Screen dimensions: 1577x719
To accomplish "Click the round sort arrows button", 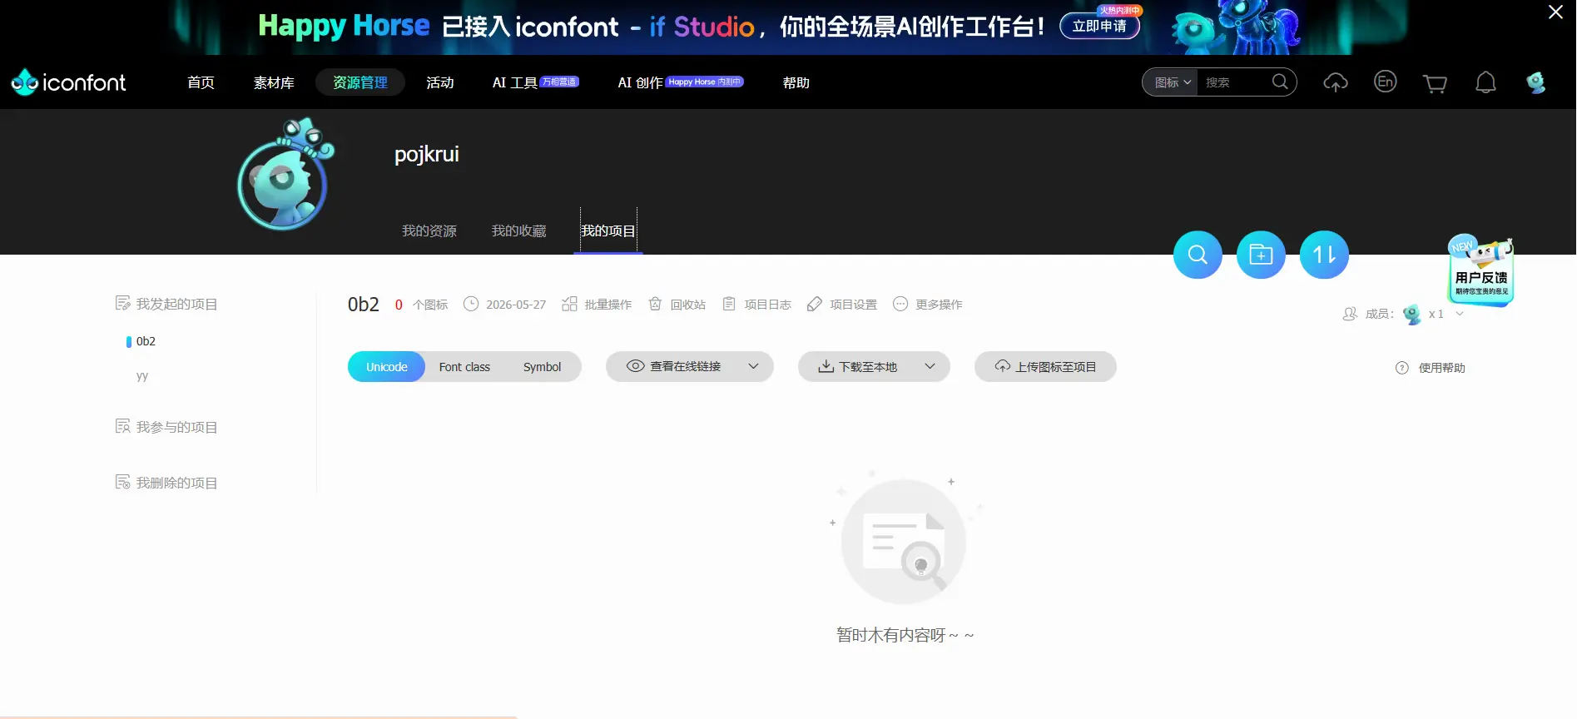I will click(1324, 255).
